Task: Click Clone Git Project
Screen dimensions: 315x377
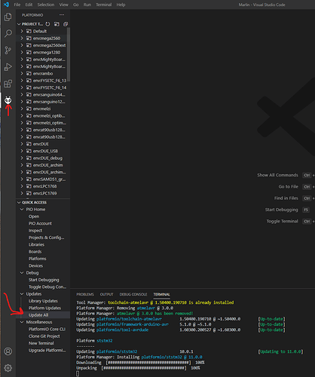Action: coord(44,336)
